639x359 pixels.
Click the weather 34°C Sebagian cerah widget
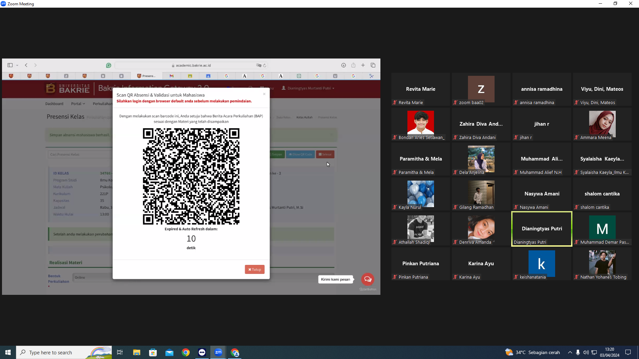point(532,352)
